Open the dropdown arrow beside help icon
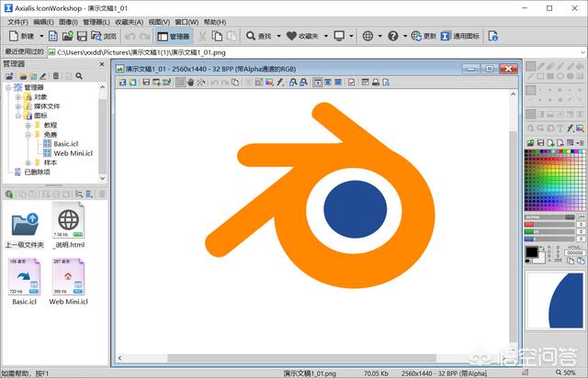The image size is (588, 378). 405,36
